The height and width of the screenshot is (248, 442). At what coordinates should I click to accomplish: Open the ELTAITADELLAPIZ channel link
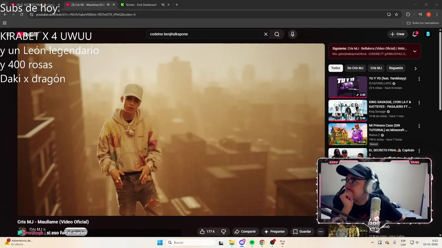(380, 83)
